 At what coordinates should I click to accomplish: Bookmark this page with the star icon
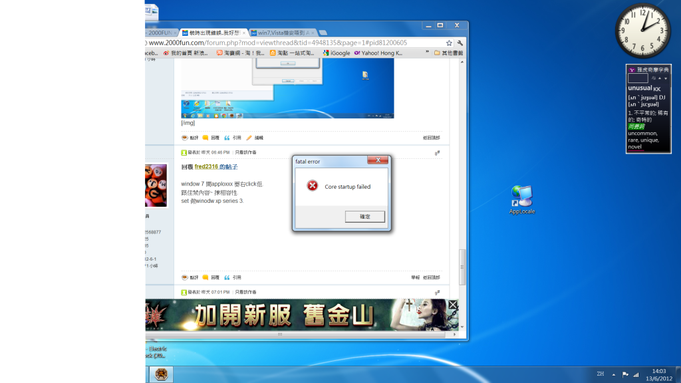point(449,43)
